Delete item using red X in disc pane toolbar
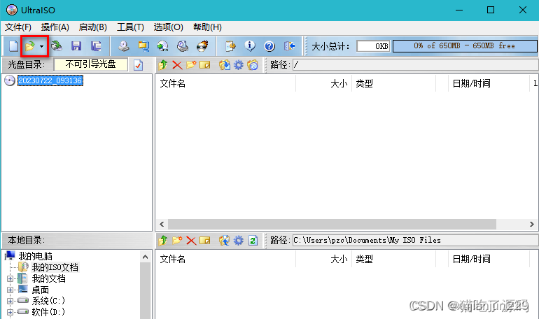 (x=177, y=65)
